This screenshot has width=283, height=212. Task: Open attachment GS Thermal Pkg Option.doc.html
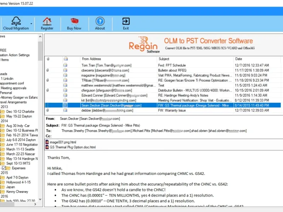pyautogui.click(x=73, y=147)
